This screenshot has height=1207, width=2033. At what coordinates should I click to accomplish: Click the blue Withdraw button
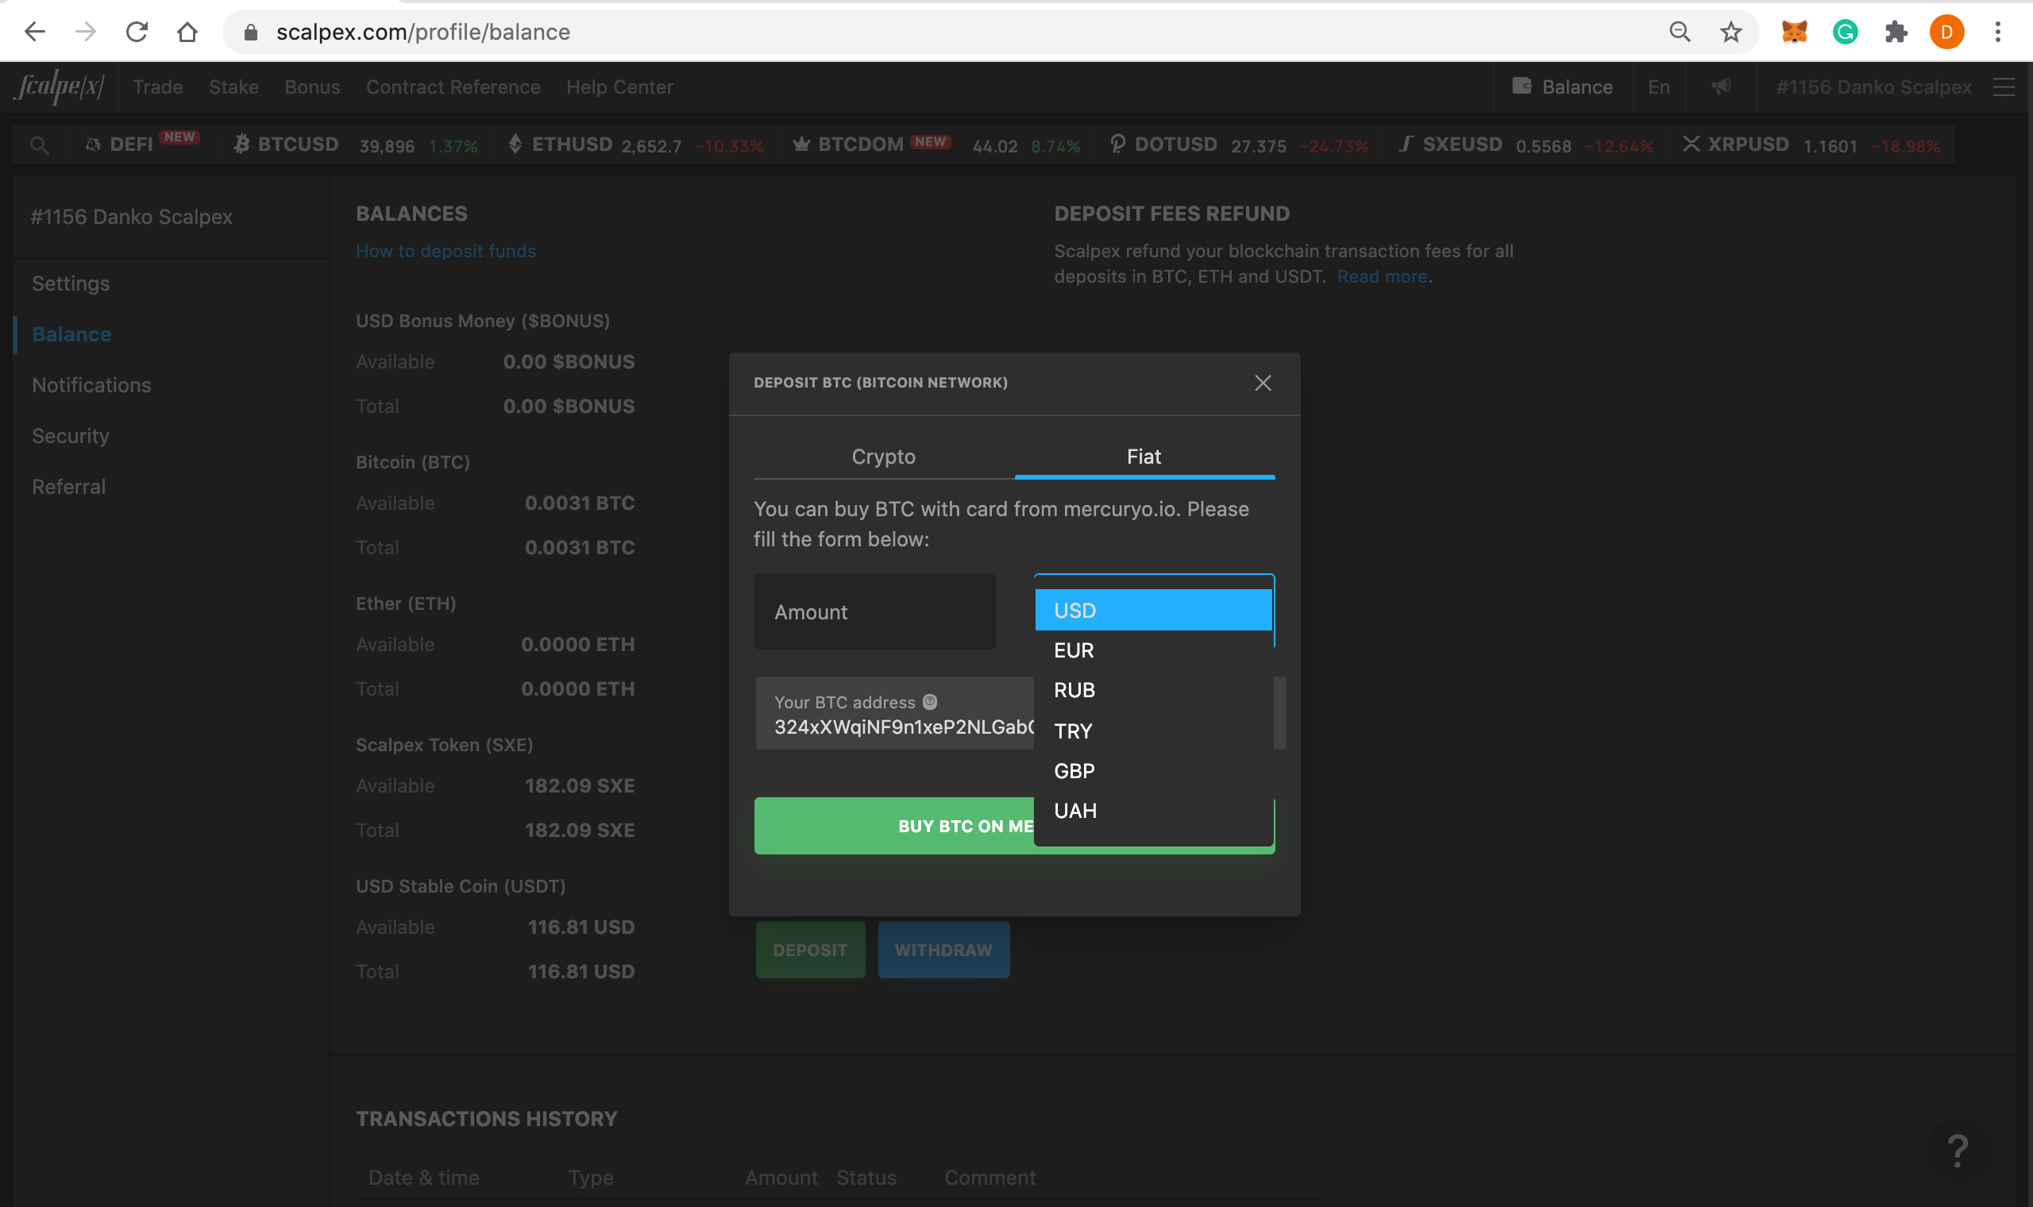click(x=943, y=949)
